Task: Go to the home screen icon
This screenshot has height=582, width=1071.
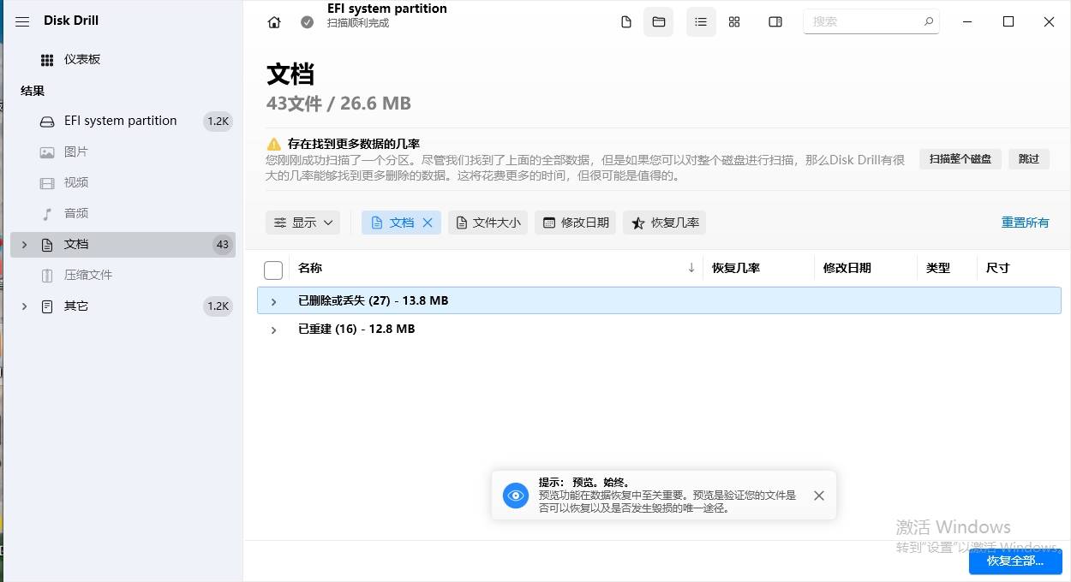Action: click(x=274, y=22)
